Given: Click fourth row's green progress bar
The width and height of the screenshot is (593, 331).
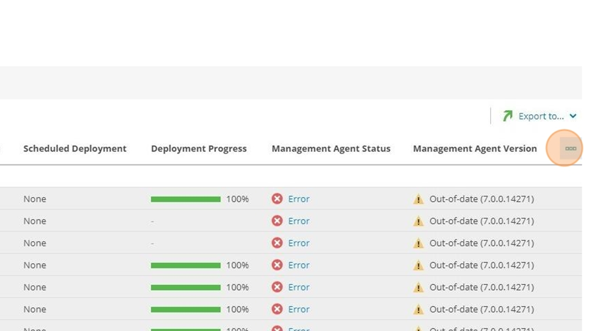Looking at the screenshot, I should (x=186, y=266).
